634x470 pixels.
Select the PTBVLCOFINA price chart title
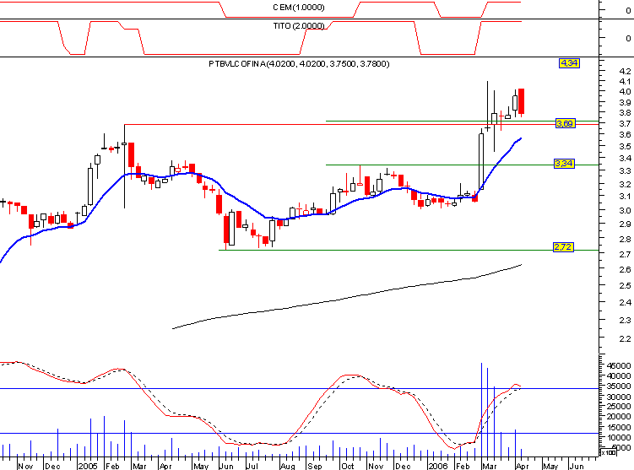(299, 63)
